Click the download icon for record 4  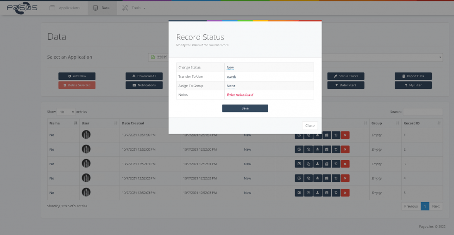tap(317, 178)
